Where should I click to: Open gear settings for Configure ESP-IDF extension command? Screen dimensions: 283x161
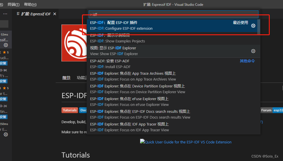(x=253, y=26)
